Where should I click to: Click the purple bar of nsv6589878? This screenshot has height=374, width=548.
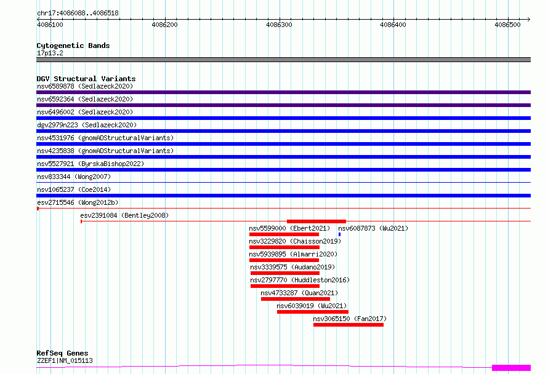pos(283,92)
